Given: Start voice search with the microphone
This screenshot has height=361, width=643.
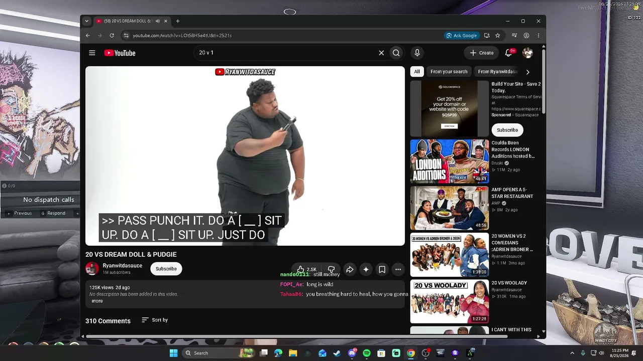Looking at the screenshot, I should (x=417, y=53).
